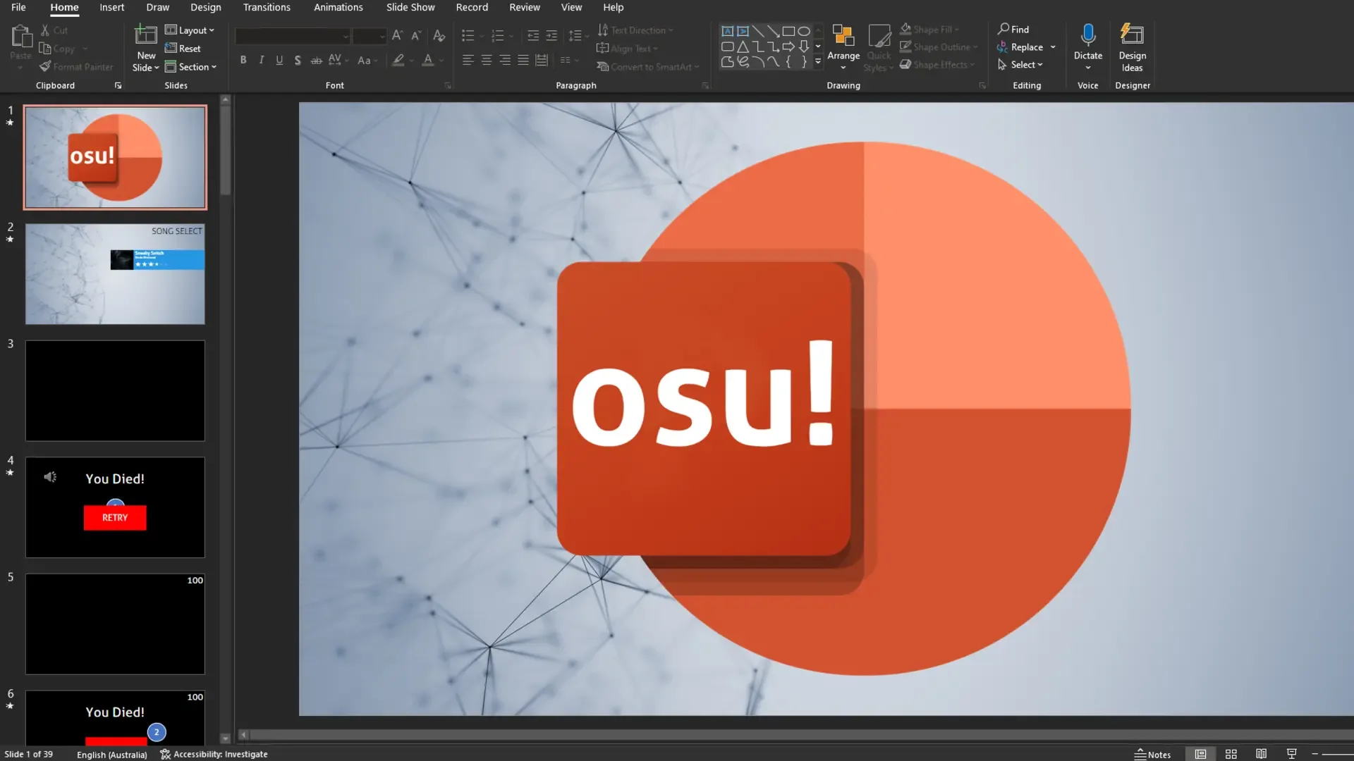Switch to Normal view icon
This screenshot has height=761, width=1354.
[x=1200, y=754]
